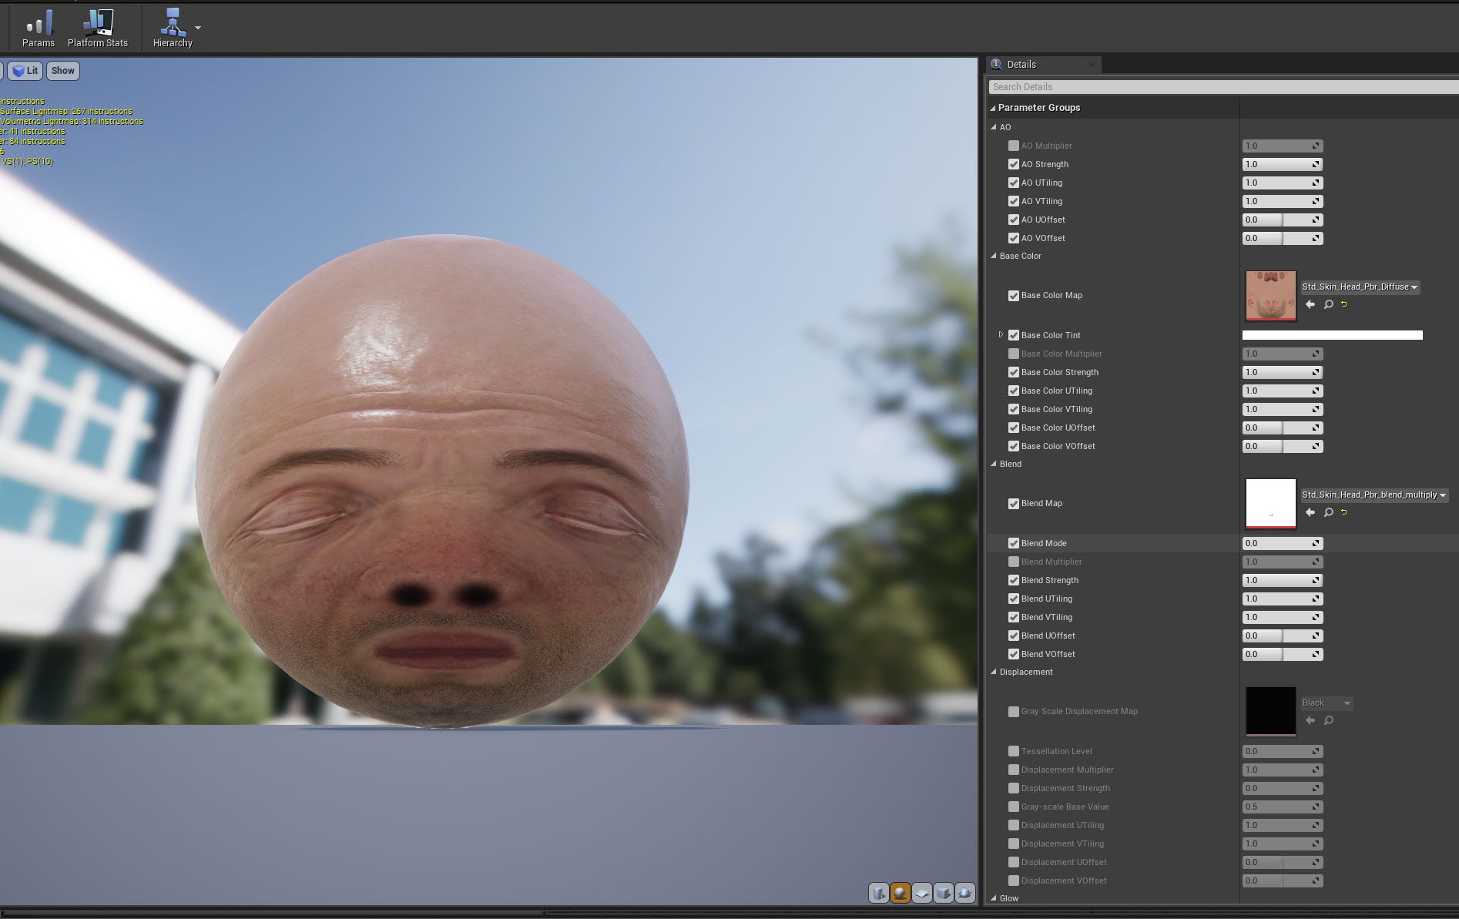Open the Hierarchy dropdown arrow

pos(199,28)
